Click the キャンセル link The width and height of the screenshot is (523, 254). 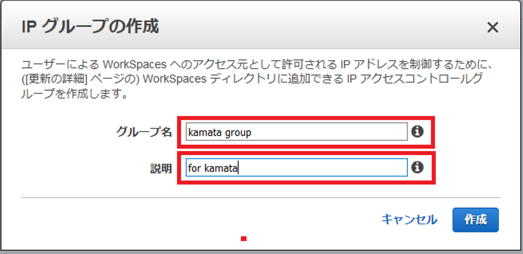click(409, 220)
